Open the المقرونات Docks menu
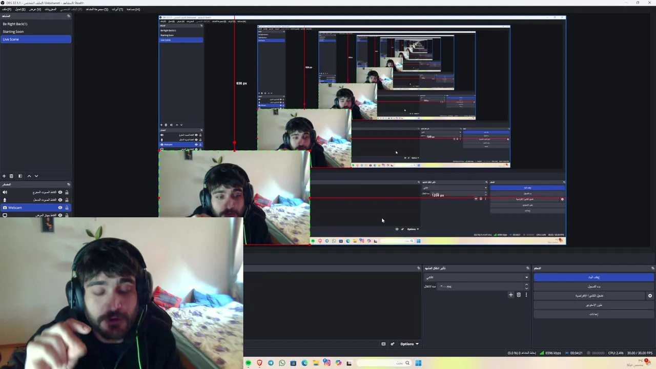The height and width of the screenshot is (369, 656). click(x=50, y=9)
